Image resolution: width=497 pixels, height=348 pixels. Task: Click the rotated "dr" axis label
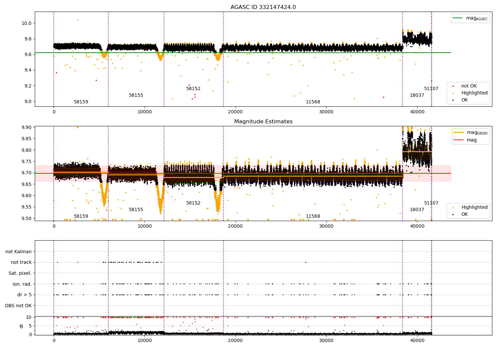point(22,326)
